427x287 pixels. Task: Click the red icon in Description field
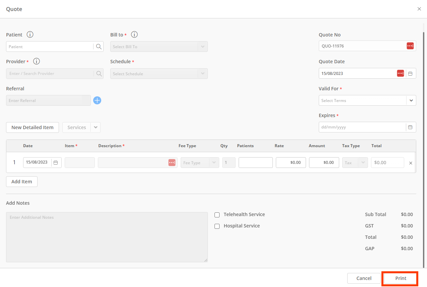pyautogui.click(x=172, y=162)
